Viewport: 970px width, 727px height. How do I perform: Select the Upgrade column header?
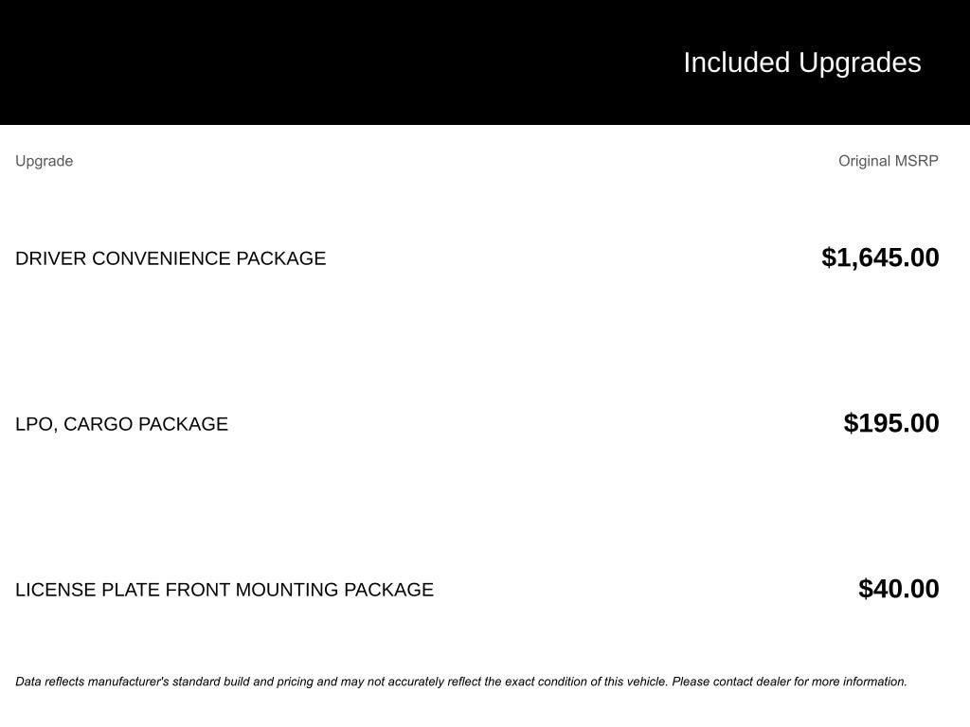pyautogui.click(x=45, y=161)
